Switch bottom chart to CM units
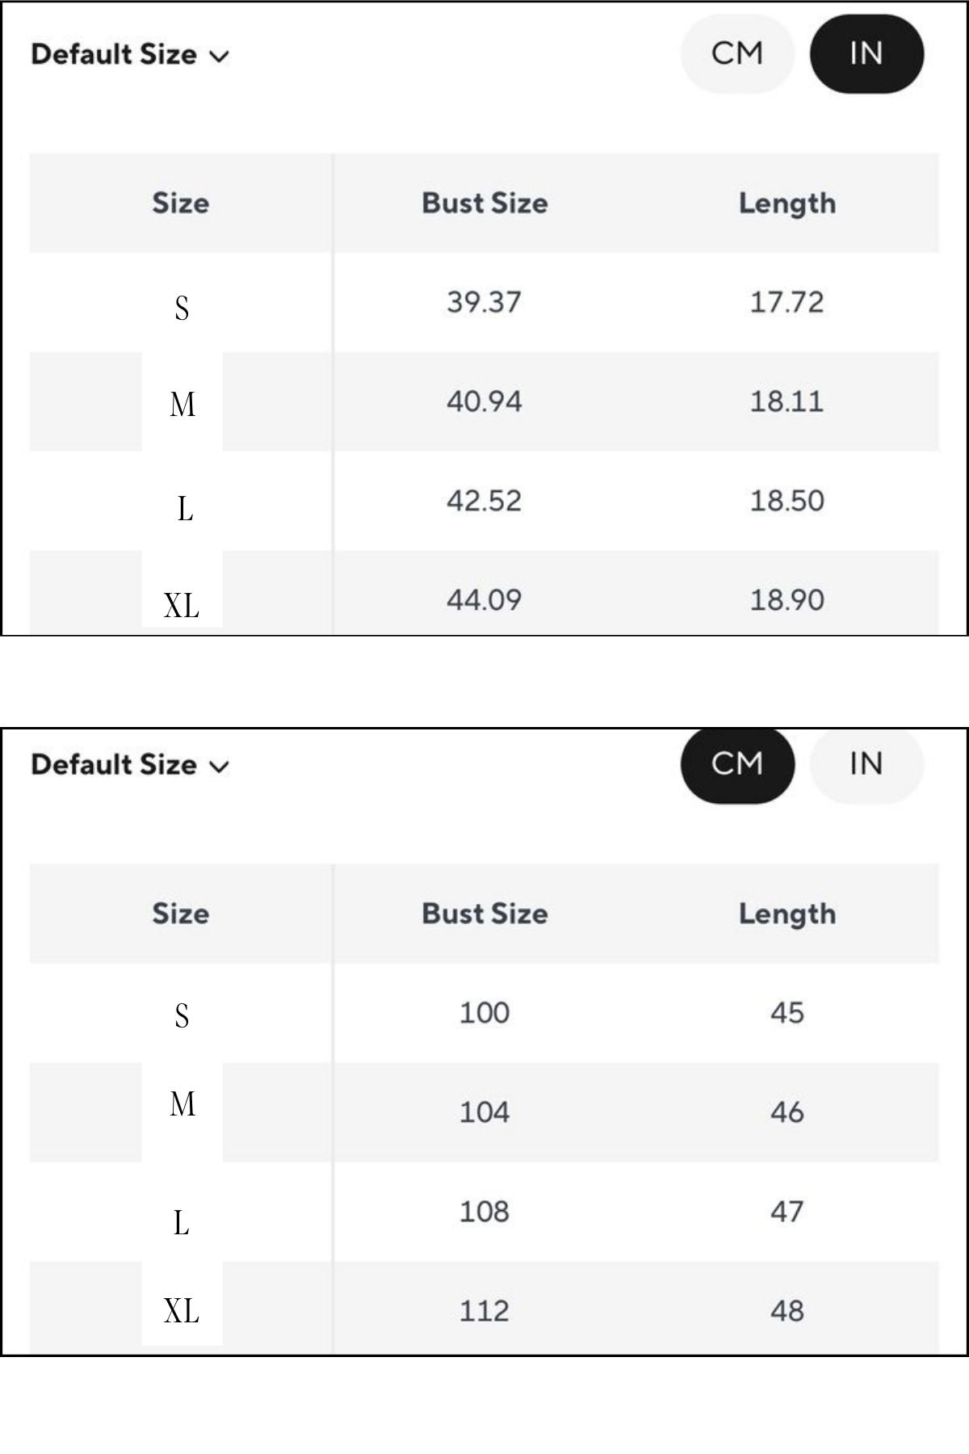This screenshot has height=1454, width=969. pos(737,763)
